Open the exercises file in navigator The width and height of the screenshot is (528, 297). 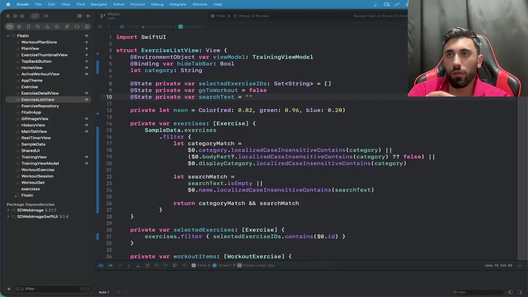pyautogui.click(x=31, y=189)
